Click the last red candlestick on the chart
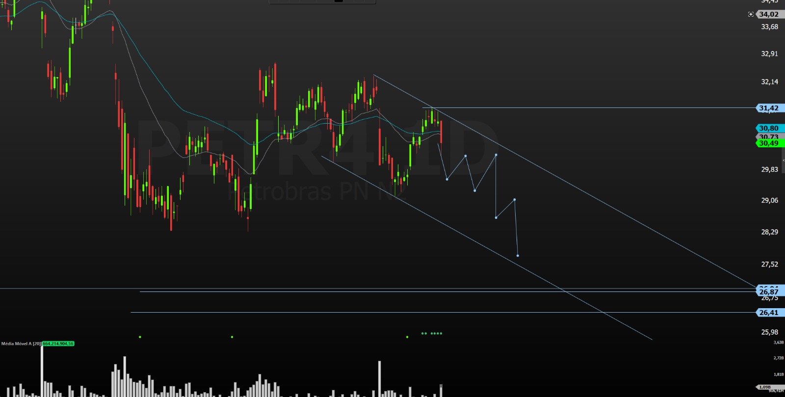 coord(442,132)
